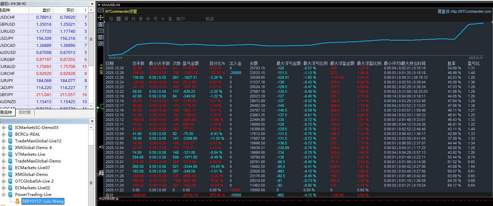Open help via the question mark icon
493x206 pixels.
[101, 31]
